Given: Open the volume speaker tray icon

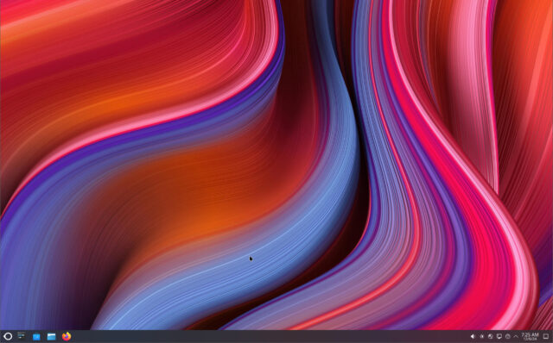Looking at the screenshot, I should tap(473, 337).
